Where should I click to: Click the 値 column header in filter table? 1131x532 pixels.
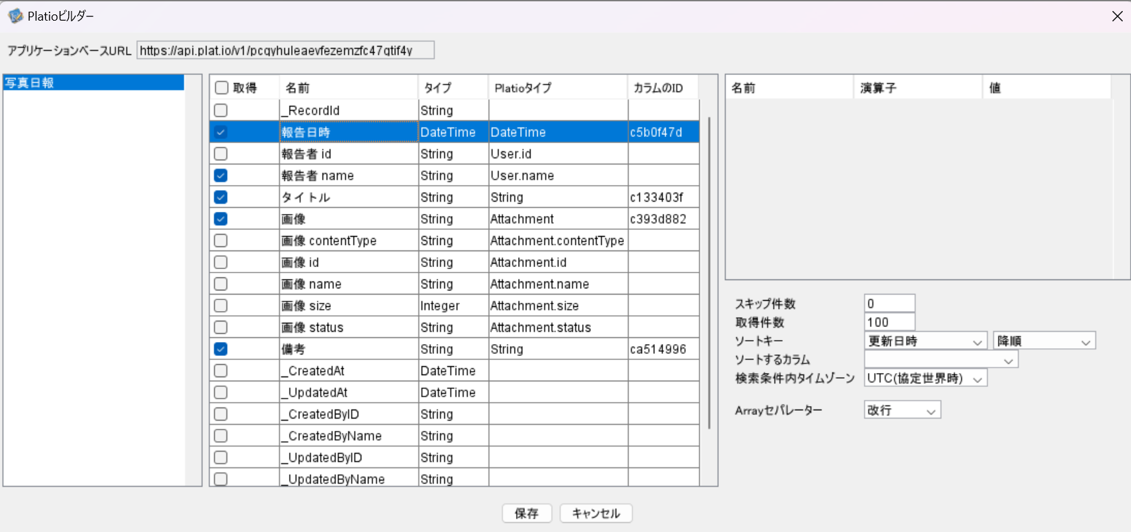pyautogui.click(x=1046, y=88)
